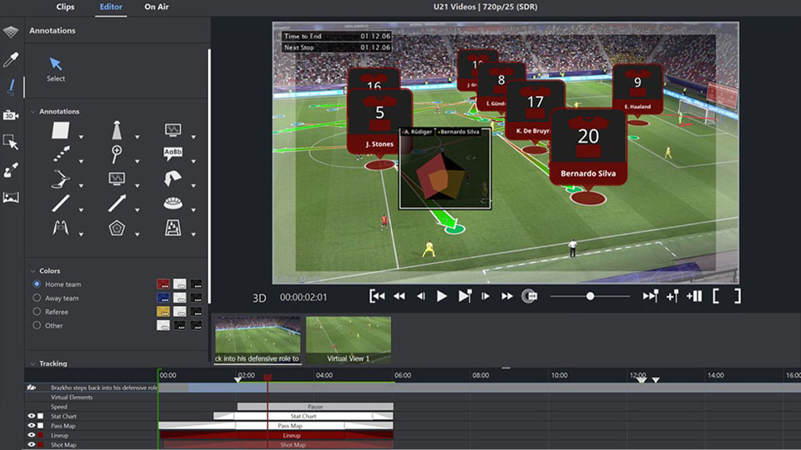Pick the magnifier zoom annotation
This screenshot has height=450, width=801.
coord(117,153)
